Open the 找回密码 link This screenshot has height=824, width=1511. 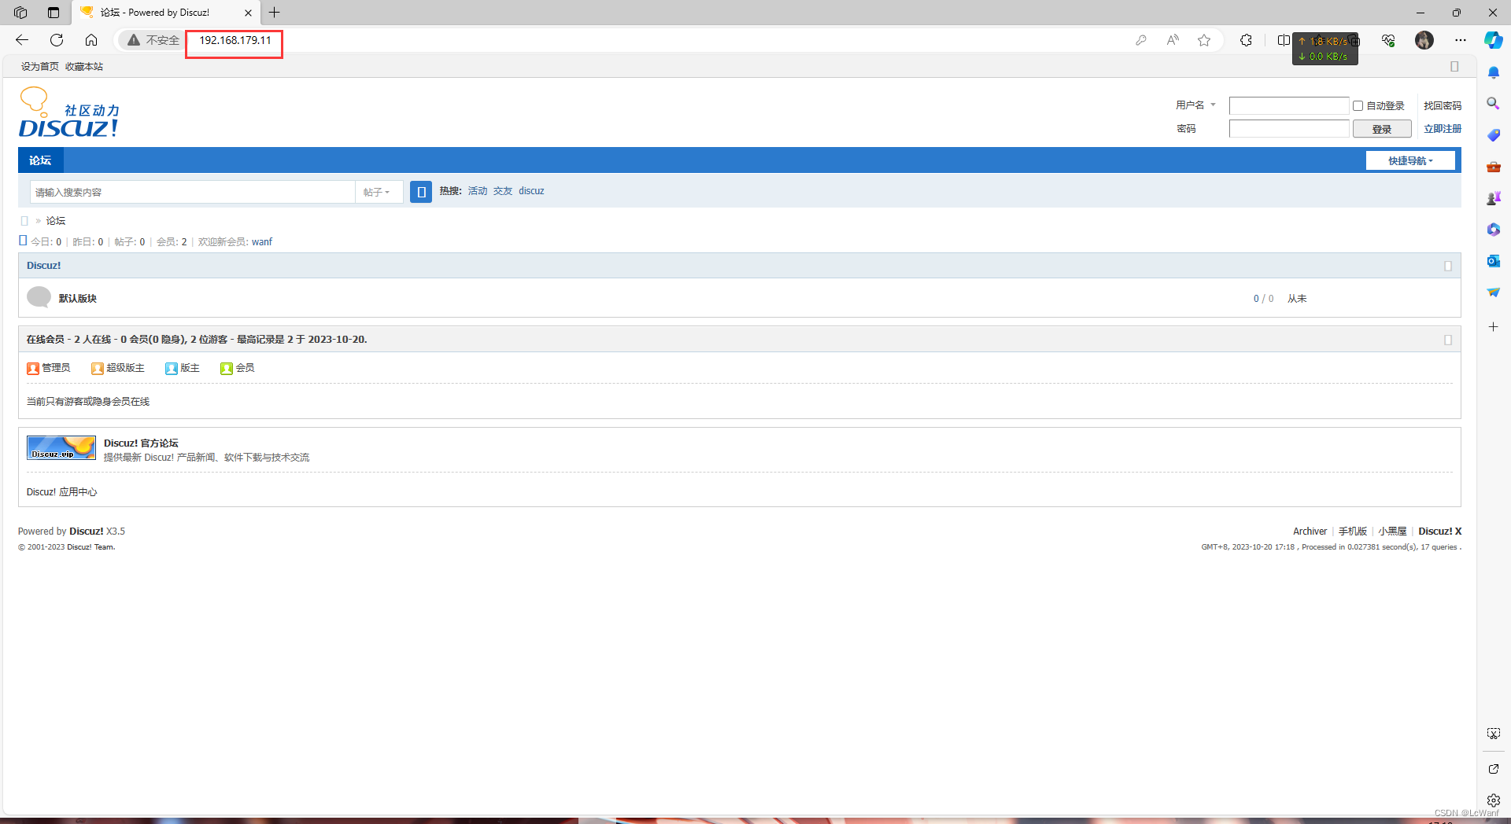1443,105
